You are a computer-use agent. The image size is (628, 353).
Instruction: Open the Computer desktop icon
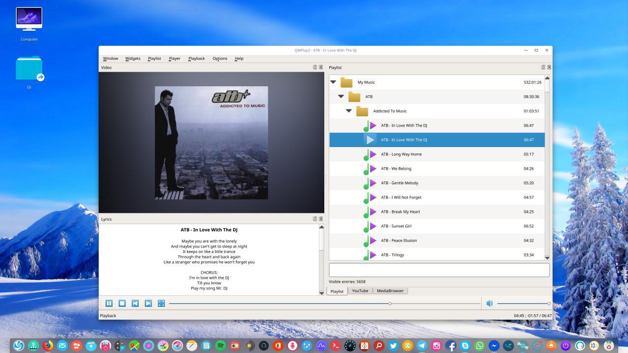[x=29, y=25]
